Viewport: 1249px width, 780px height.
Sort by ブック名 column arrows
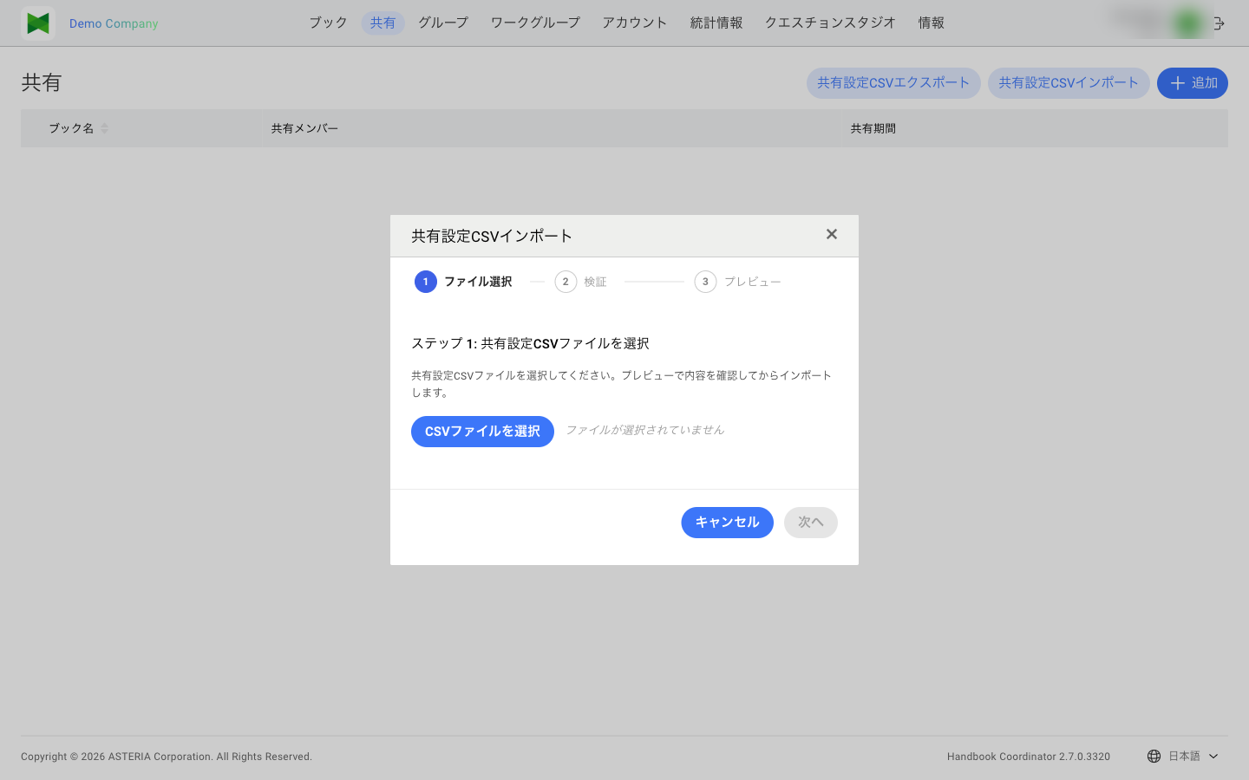tap(104, 128)
